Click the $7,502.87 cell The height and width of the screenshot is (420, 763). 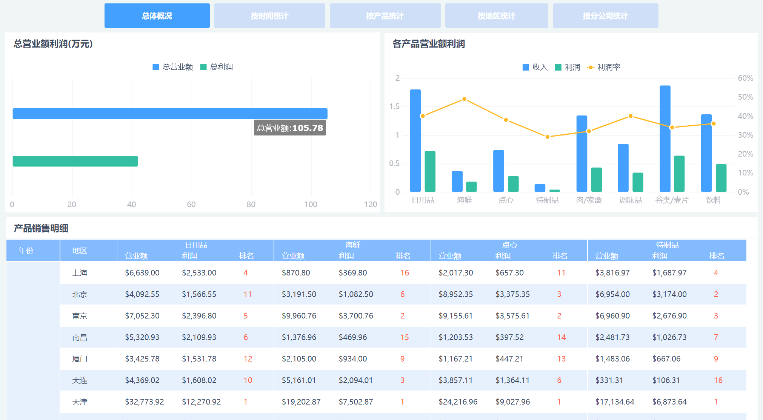tap(356, 402)
